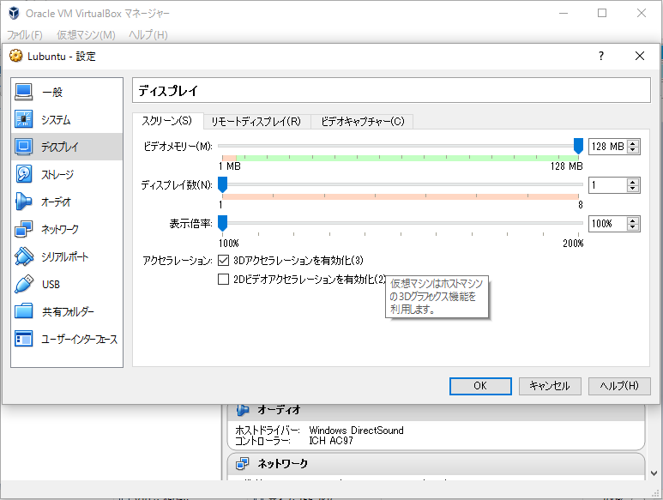Increase video memory with up stepper arrow
Viewport: 663px width, 500px height.
click(633, 144)
